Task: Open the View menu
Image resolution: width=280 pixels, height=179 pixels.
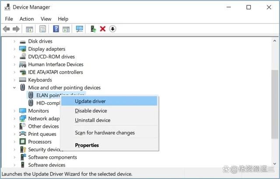Action: [x=46, y=19]
